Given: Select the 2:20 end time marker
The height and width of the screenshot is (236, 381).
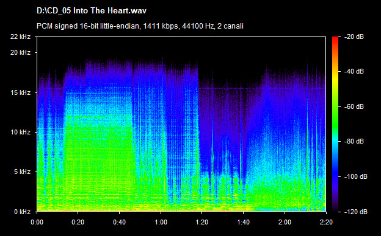Looking at the screenshot, I should [x=326, y=222].
